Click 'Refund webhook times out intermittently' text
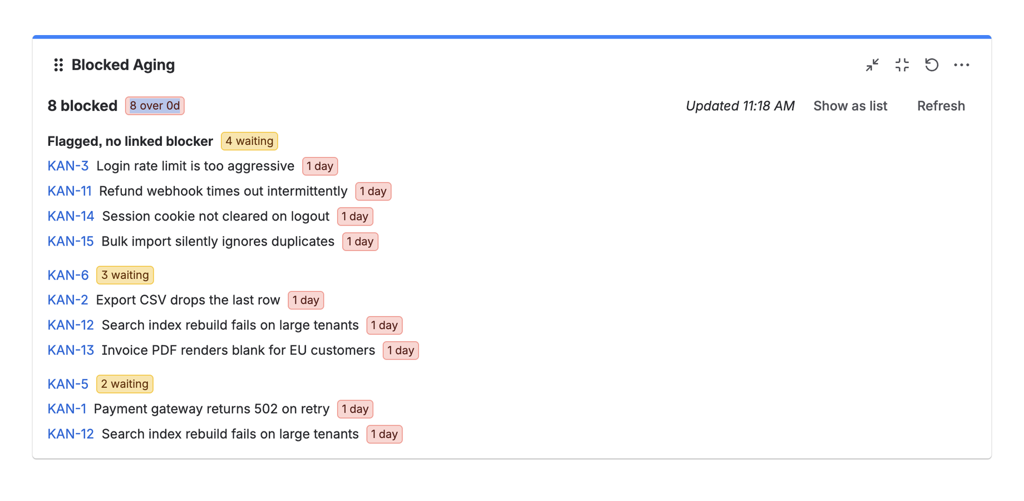 [x=223, y=191]
